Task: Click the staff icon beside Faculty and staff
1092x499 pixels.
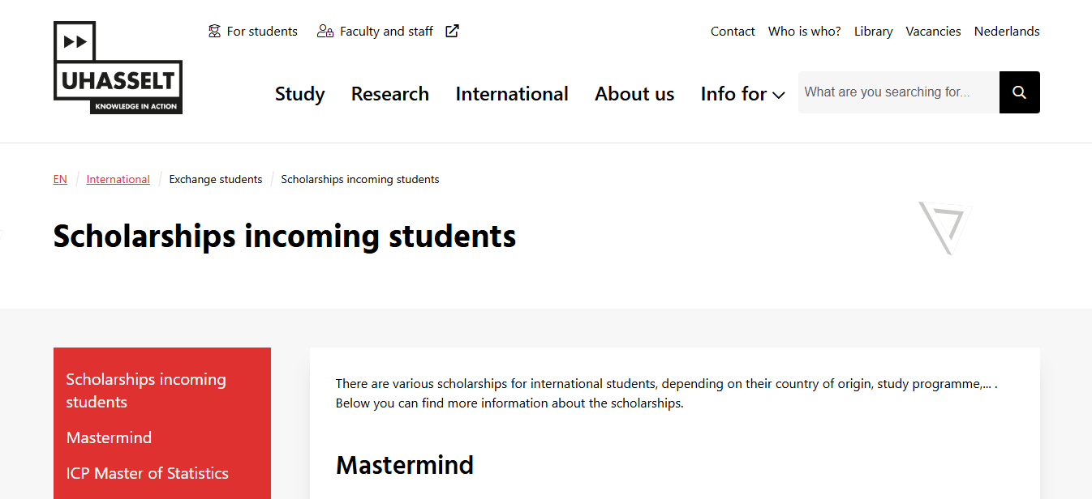Action: pos(325,32)
